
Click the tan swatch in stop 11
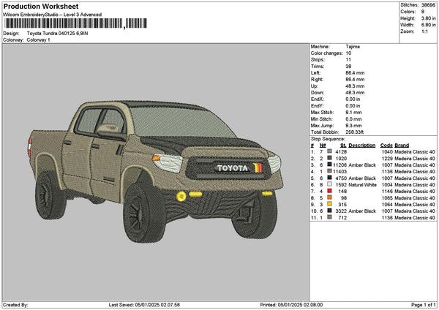coord(329,217)
